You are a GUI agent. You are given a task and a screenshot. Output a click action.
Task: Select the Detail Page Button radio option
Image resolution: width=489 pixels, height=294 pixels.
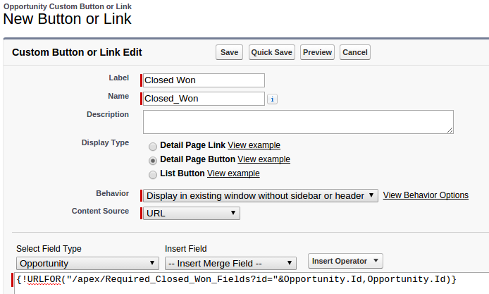point(153,160)
